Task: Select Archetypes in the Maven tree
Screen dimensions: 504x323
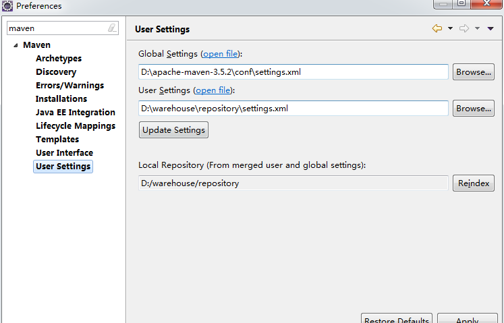Action: (59, 59)
